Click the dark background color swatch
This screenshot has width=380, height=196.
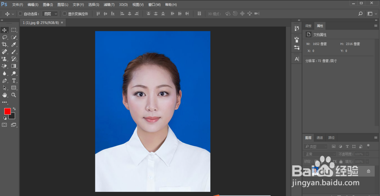pyautogui.click(x=13, y=117)
